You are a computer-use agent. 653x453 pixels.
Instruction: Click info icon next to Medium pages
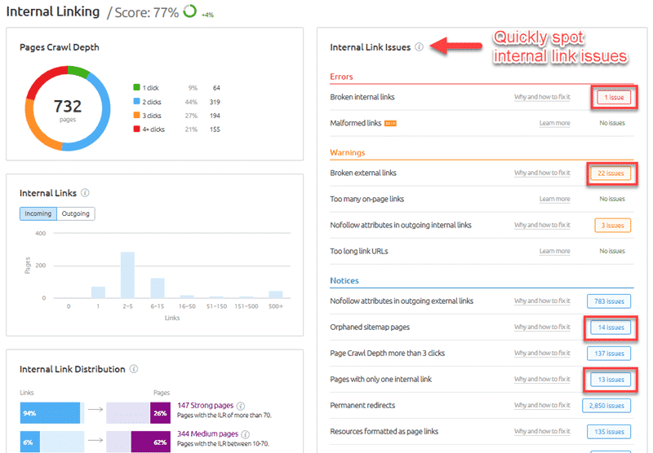pyautogui.click(x=244, y=434)
